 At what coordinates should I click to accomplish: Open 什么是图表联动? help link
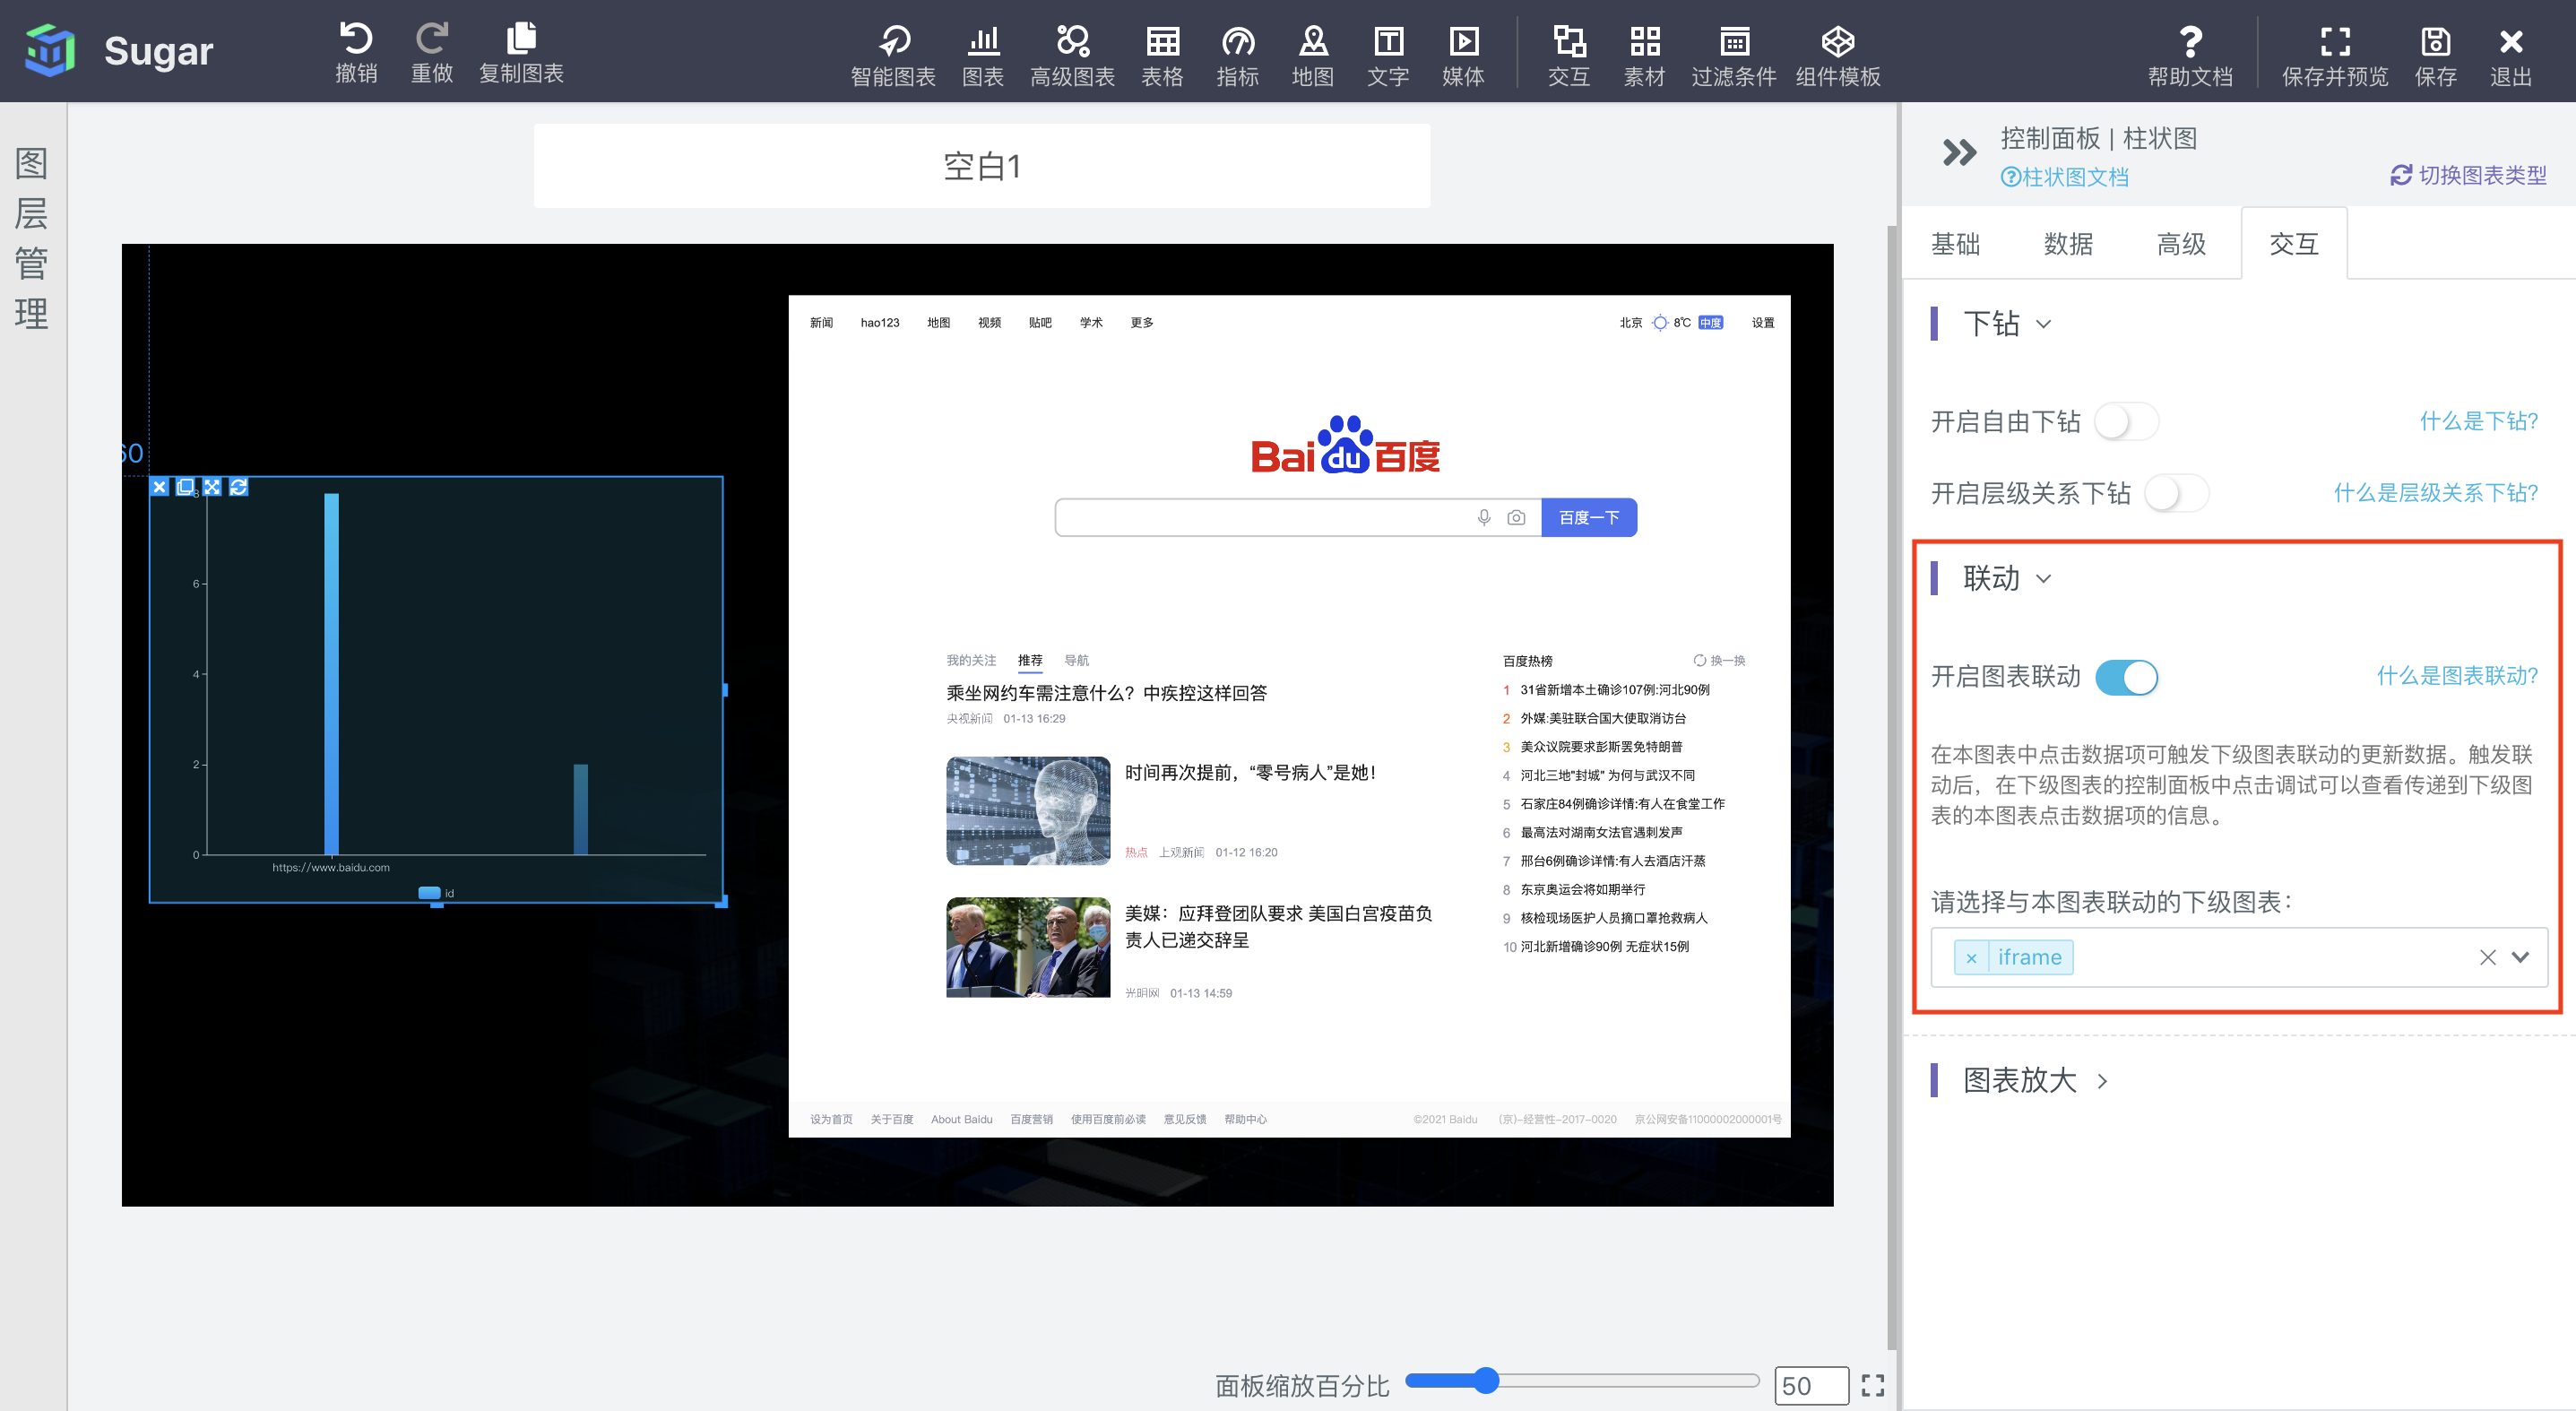coord(2456,676)
